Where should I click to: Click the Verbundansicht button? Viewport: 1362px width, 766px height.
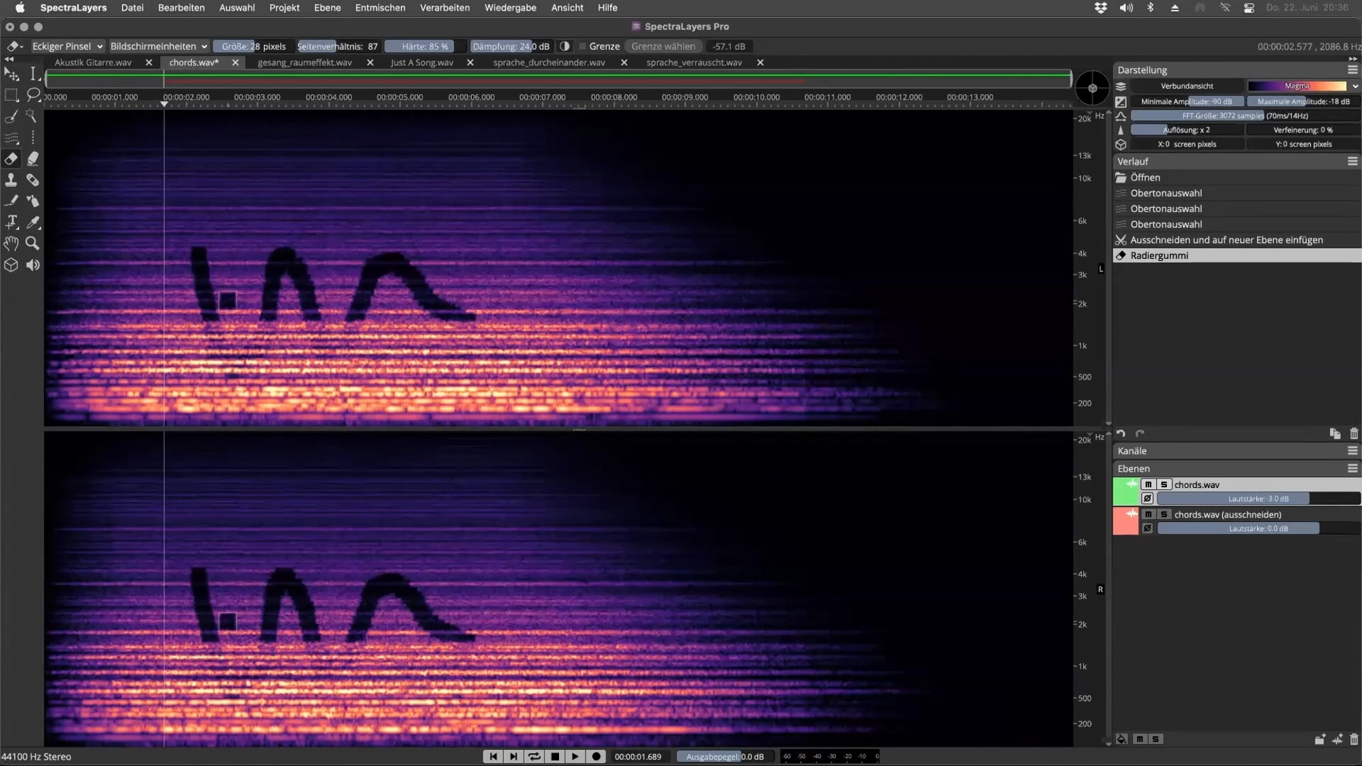[x=1187, y=86]
